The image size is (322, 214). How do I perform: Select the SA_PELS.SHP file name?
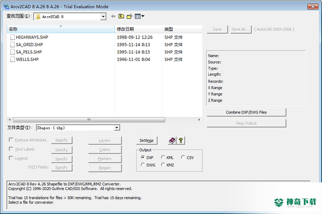(x=29, y=52)
